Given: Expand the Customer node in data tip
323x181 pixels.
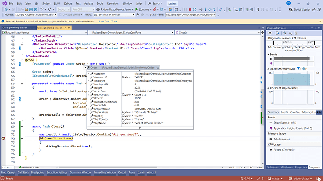Looking at the screenshot, I should [88, 74].
